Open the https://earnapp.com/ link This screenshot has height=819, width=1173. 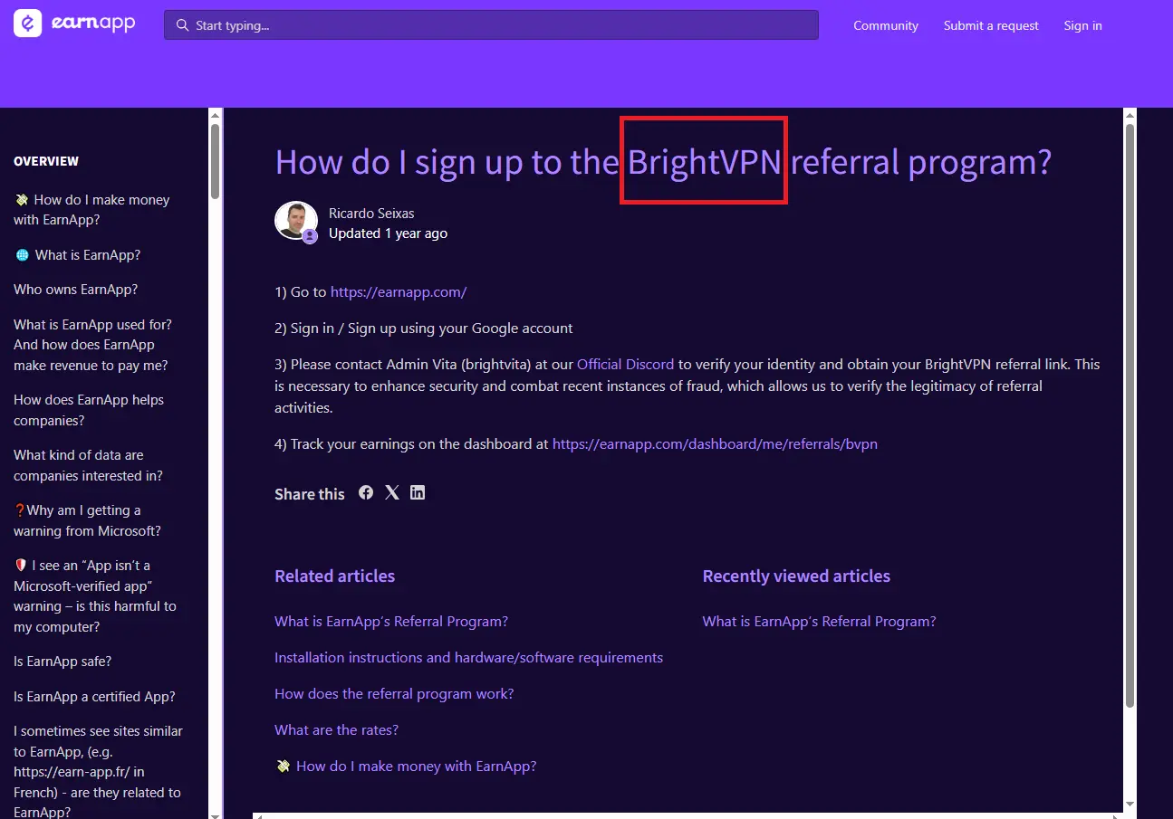click(399, 292)
